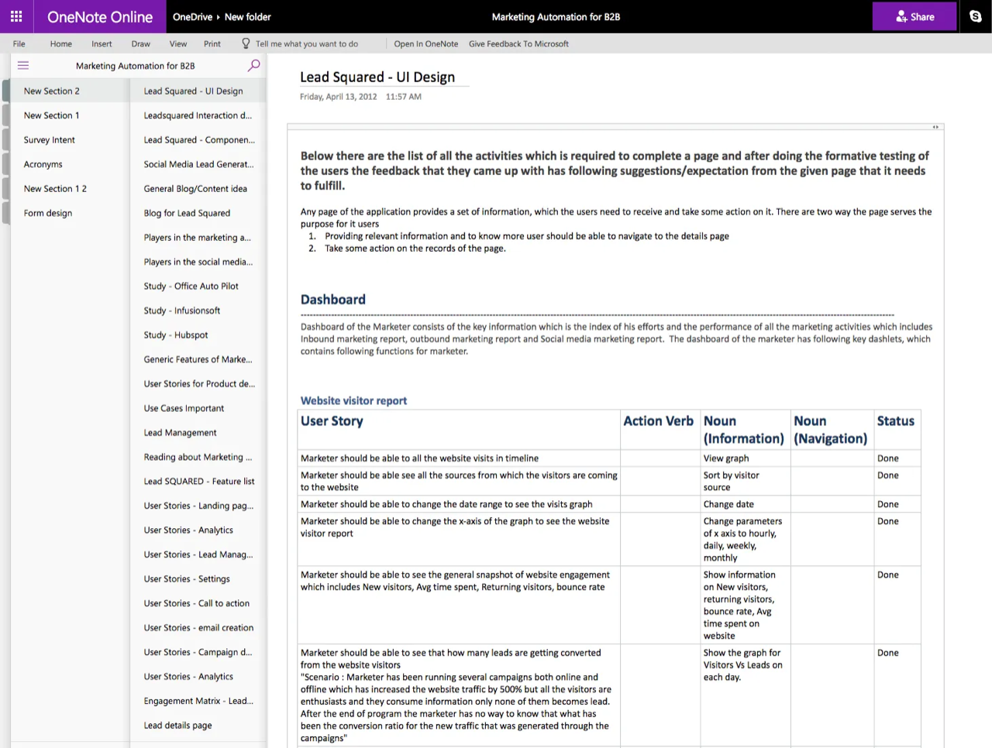Open Generic Features of Marke... page

[x=198, y=359]
